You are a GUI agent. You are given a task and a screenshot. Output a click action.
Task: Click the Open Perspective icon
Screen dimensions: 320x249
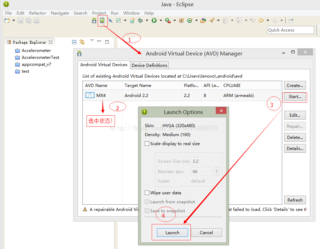tap(291, 21)
